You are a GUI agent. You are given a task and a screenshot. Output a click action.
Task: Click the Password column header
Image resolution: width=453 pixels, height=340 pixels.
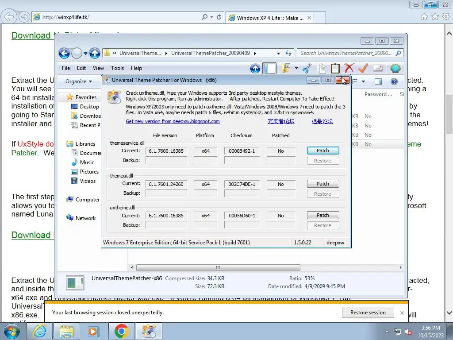point(378,94)
